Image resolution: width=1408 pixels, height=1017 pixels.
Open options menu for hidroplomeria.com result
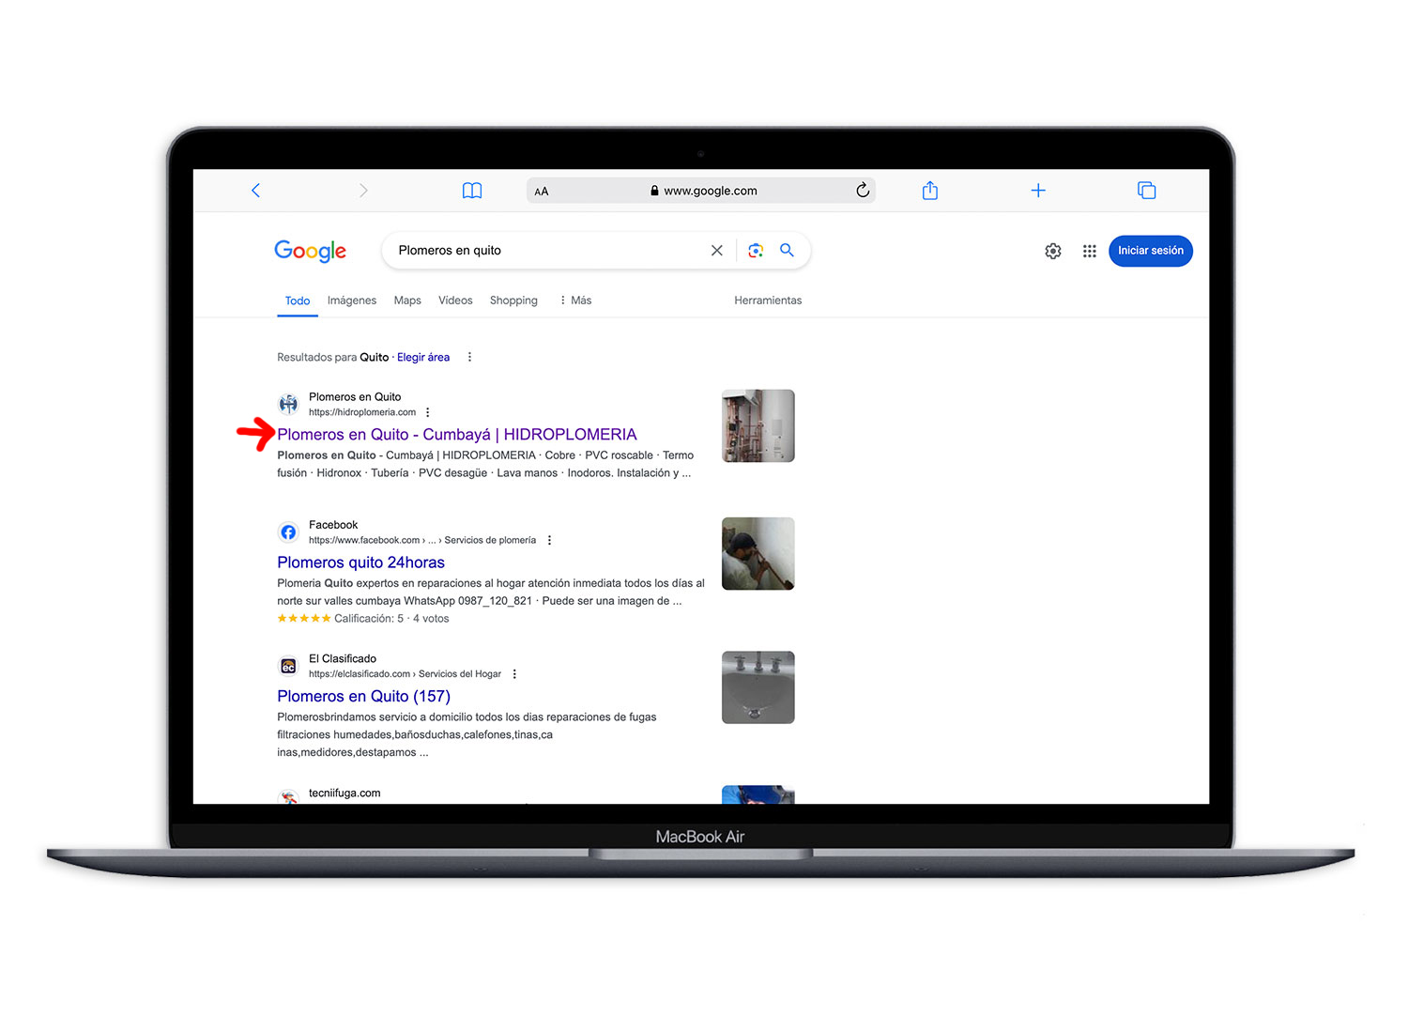point(428,412)
